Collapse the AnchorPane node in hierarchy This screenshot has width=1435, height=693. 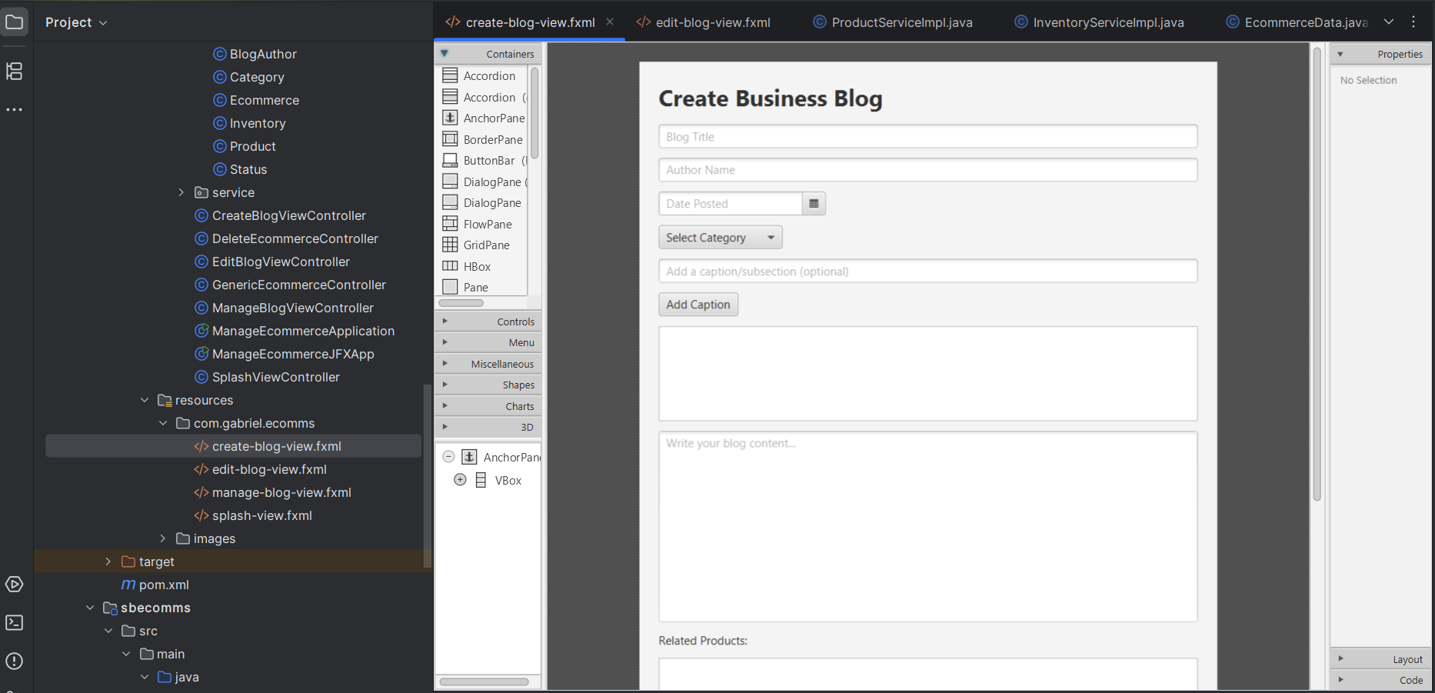(448, 457)
